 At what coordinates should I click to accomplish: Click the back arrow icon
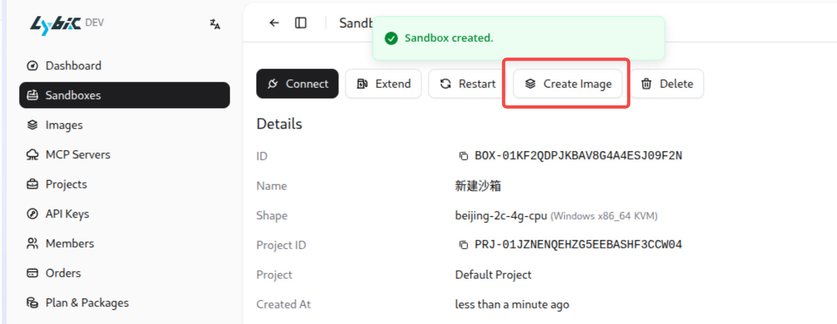(x=274, y=23)
